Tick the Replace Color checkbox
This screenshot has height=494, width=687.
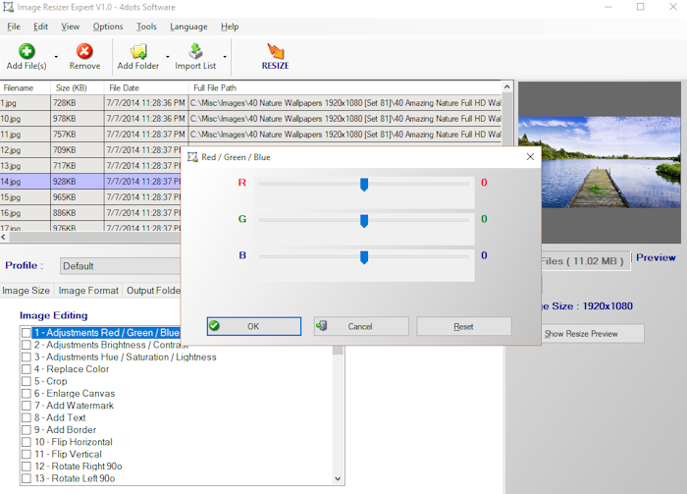[x=26, y=369]
